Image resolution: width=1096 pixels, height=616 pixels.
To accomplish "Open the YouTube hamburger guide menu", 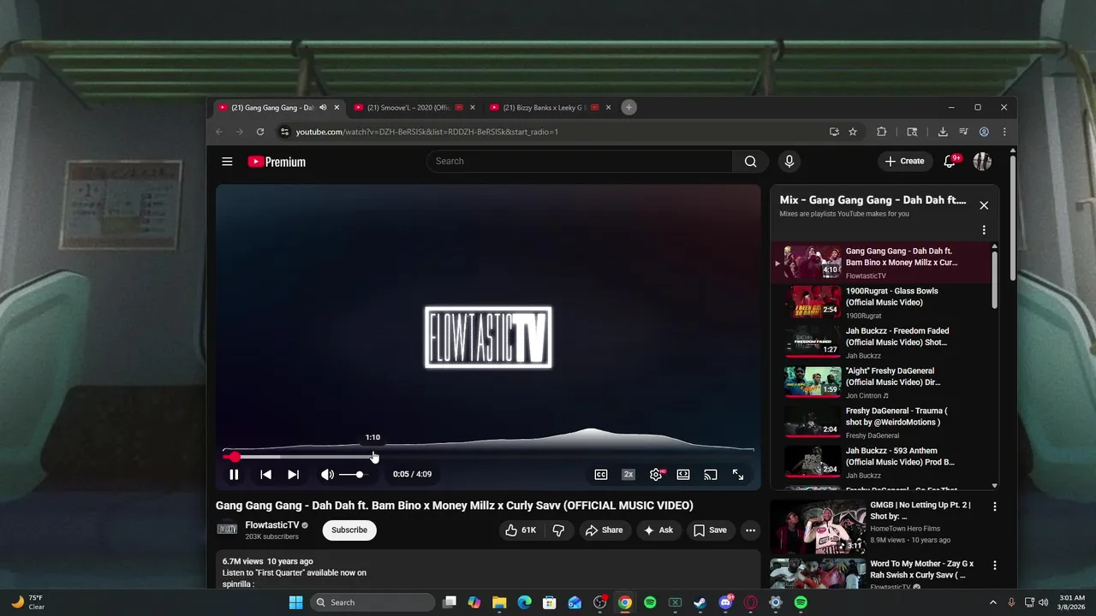I will (227, 162).
